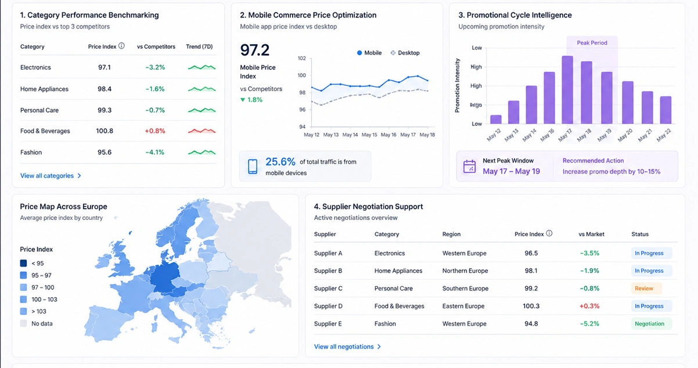Click the May 17 – May 19 peak window

(x=512, y=171)
